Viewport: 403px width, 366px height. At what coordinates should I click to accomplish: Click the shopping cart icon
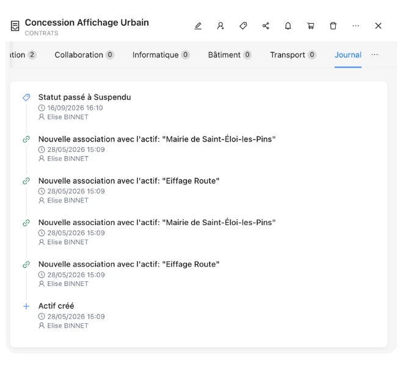tap(310, 26)
